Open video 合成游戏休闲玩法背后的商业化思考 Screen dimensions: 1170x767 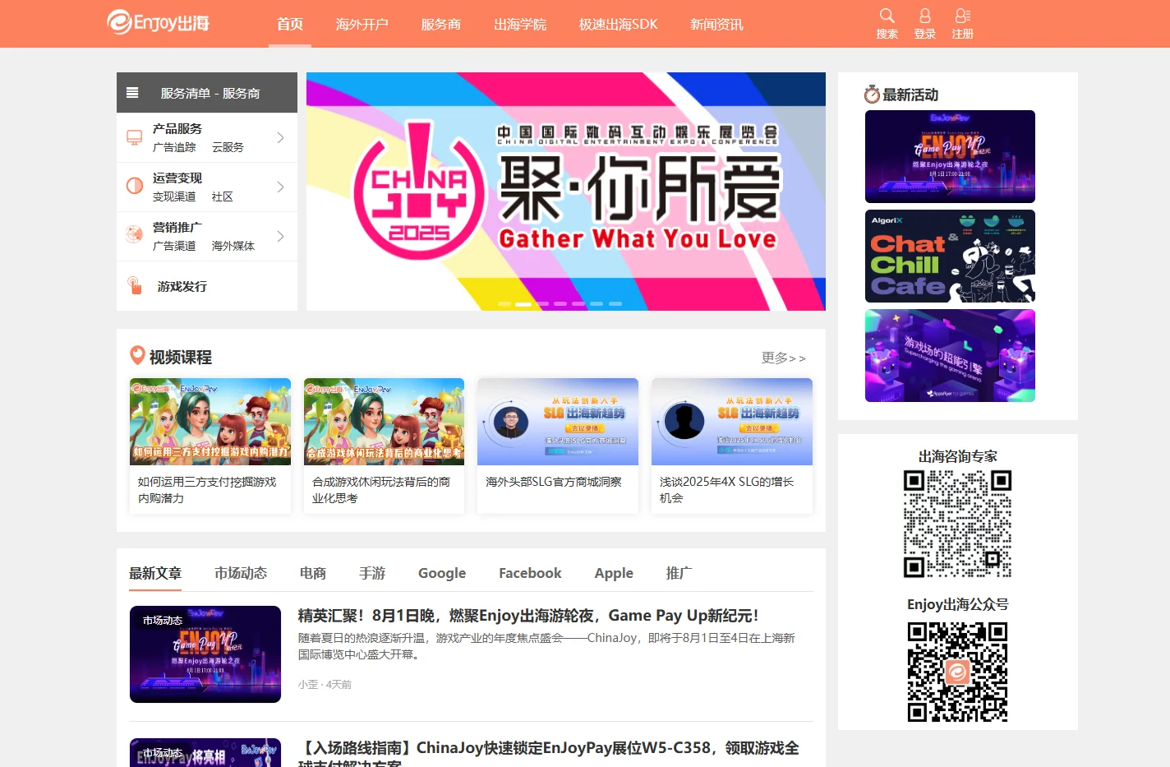(x=384, y=446)
